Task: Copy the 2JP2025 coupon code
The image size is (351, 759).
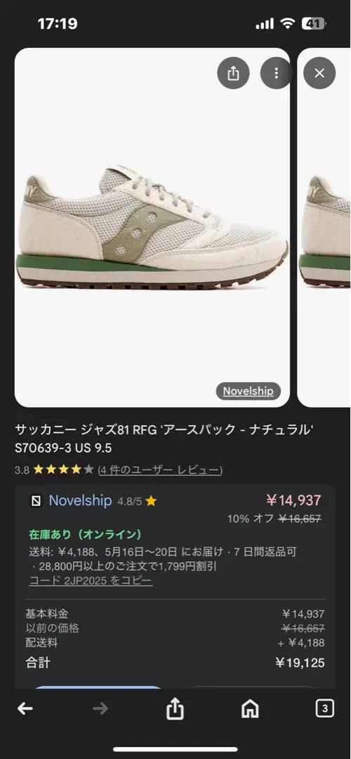Action: pos(91,580)
